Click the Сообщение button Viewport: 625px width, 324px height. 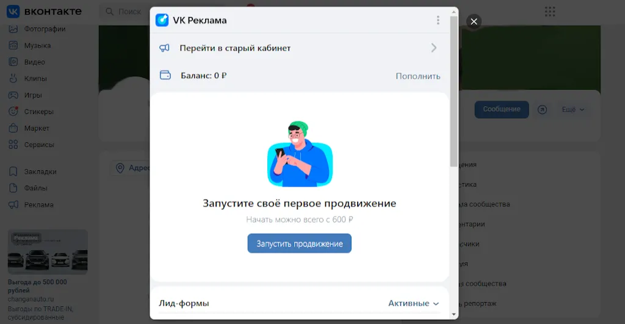(501, 109)
